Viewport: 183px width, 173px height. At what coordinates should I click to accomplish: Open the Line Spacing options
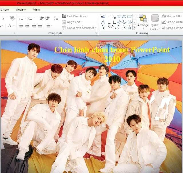tap(57, 18)
